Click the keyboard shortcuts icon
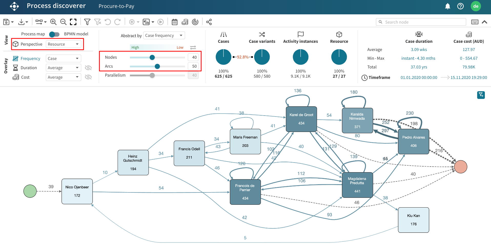This screenshot has height=246, width=491. [475, 22]
